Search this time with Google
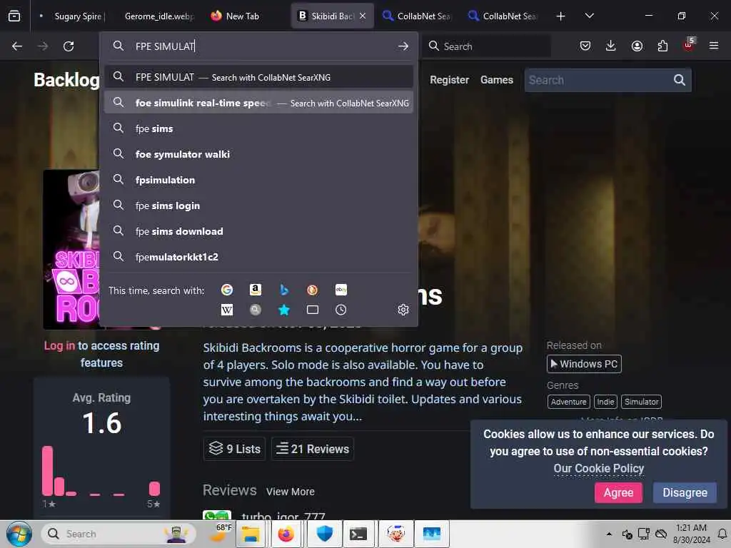731x548 pixels. click(x=227, y=290)
